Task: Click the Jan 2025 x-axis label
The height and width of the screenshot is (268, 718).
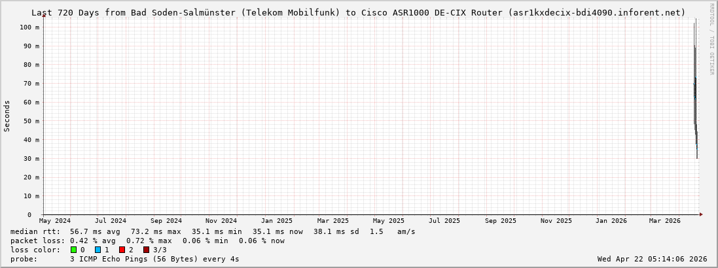Action: (x=277, y=221)
